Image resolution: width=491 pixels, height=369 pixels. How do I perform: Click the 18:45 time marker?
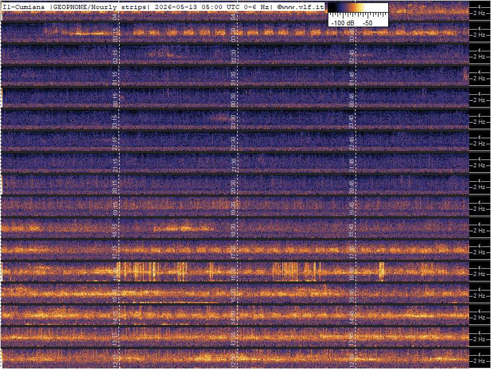coord(352,231)
